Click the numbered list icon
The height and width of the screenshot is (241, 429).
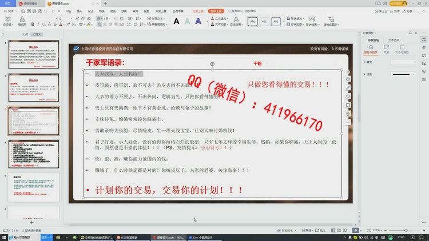pyautogui.click(x=106, y=18)
